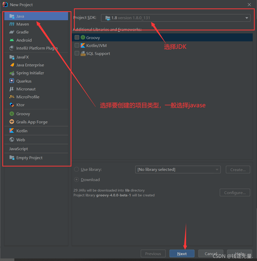This screenshot has width=257, height=261.
Task: Click the JDK folder icon in the SDK field
Action: [x=108, y=18]
